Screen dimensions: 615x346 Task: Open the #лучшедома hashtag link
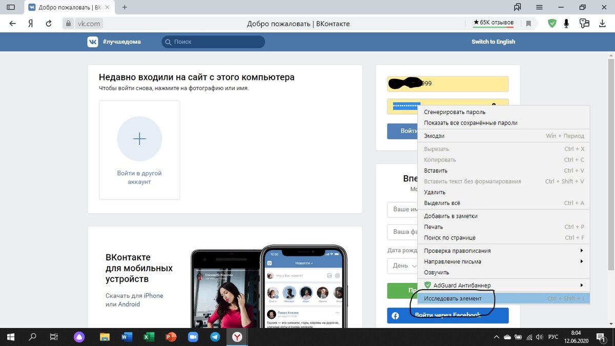click(121, 42)
